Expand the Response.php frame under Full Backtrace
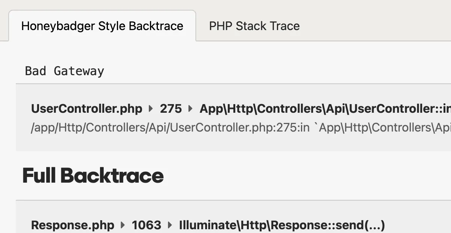The width and height of the screenshot is (451, 233). tap(72, 225)
